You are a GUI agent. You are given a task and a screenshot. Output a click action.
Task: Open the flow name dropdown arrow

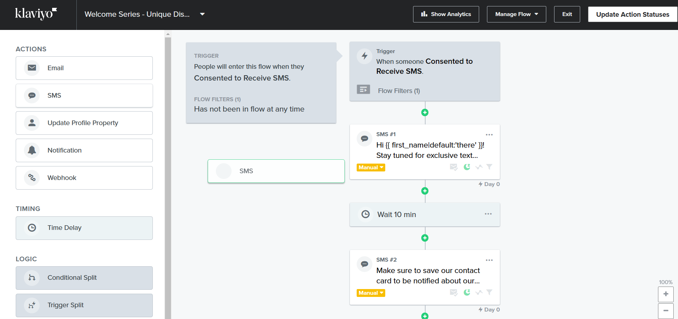[x=202, y=14]
